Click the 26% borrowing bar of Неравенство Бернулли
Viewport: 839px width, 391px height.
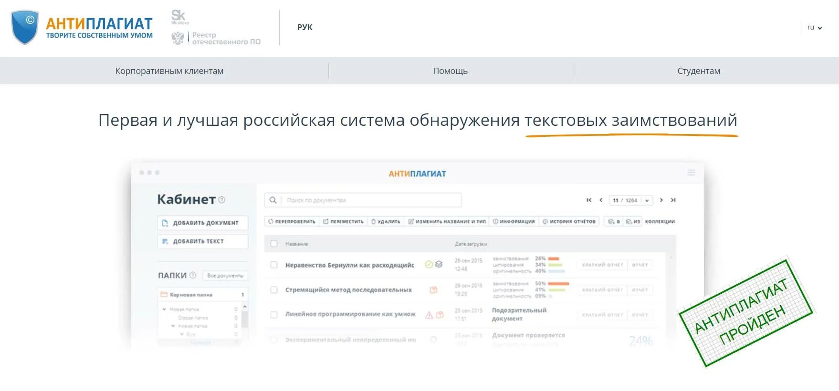pyautogui.click(x=554, y=258)
